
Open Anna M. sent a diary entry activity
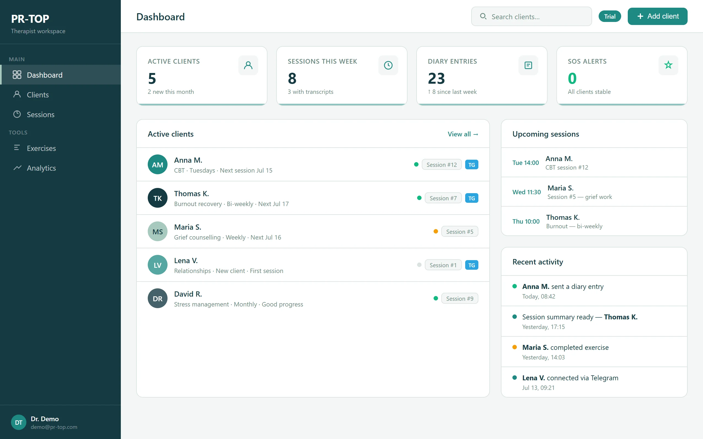click(x=594, y=291)
